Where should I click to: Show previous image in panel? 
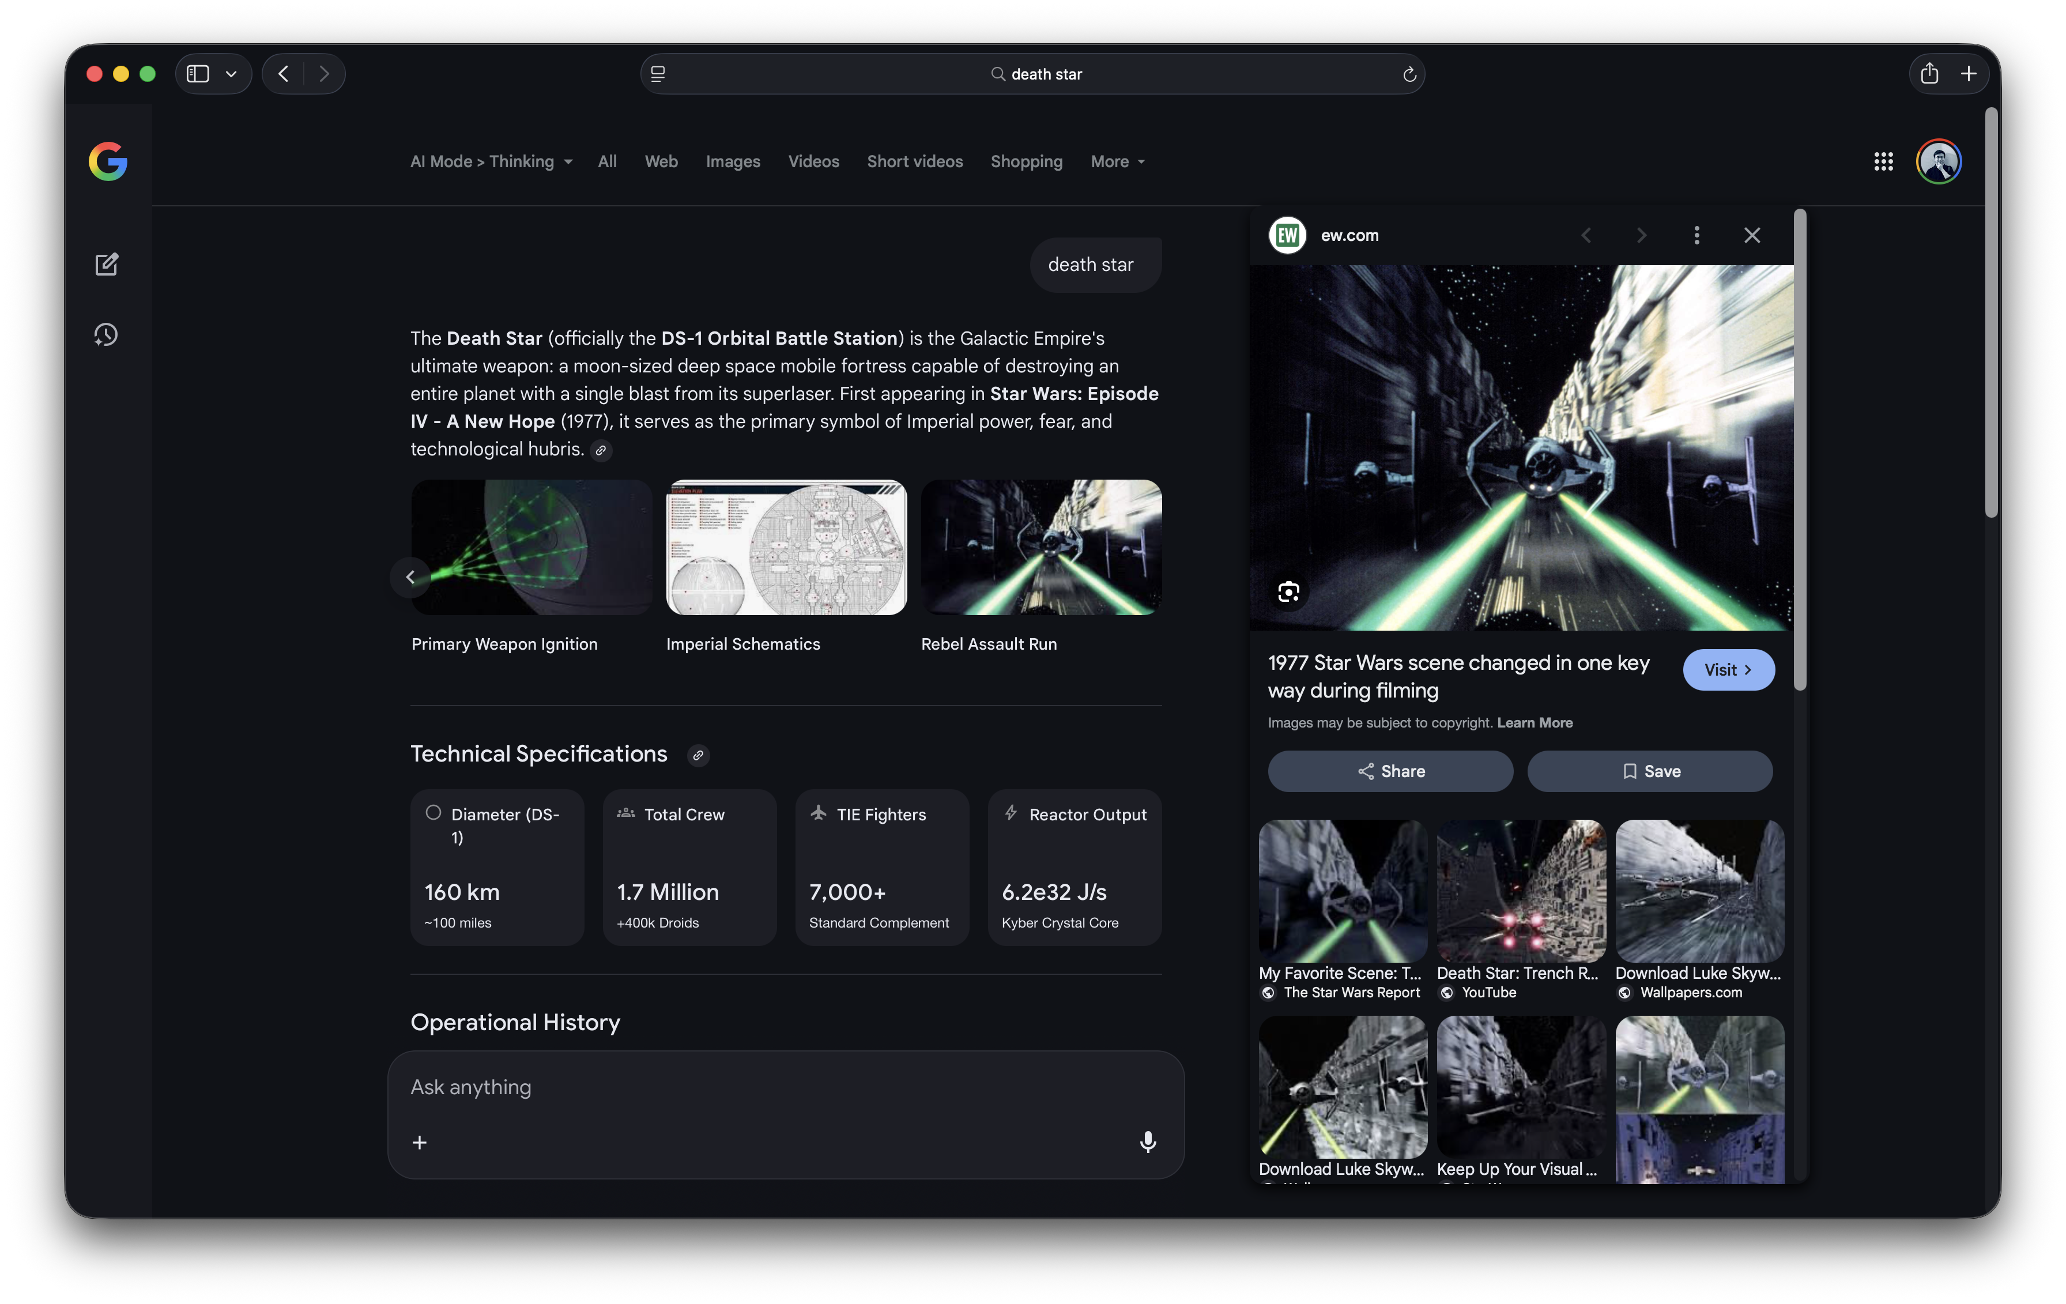pos(1586,235)
